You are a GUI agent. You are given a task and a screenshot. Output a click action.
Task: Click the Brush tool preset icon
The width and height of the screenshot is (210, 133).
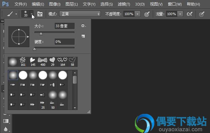click(x=10, y=14)
